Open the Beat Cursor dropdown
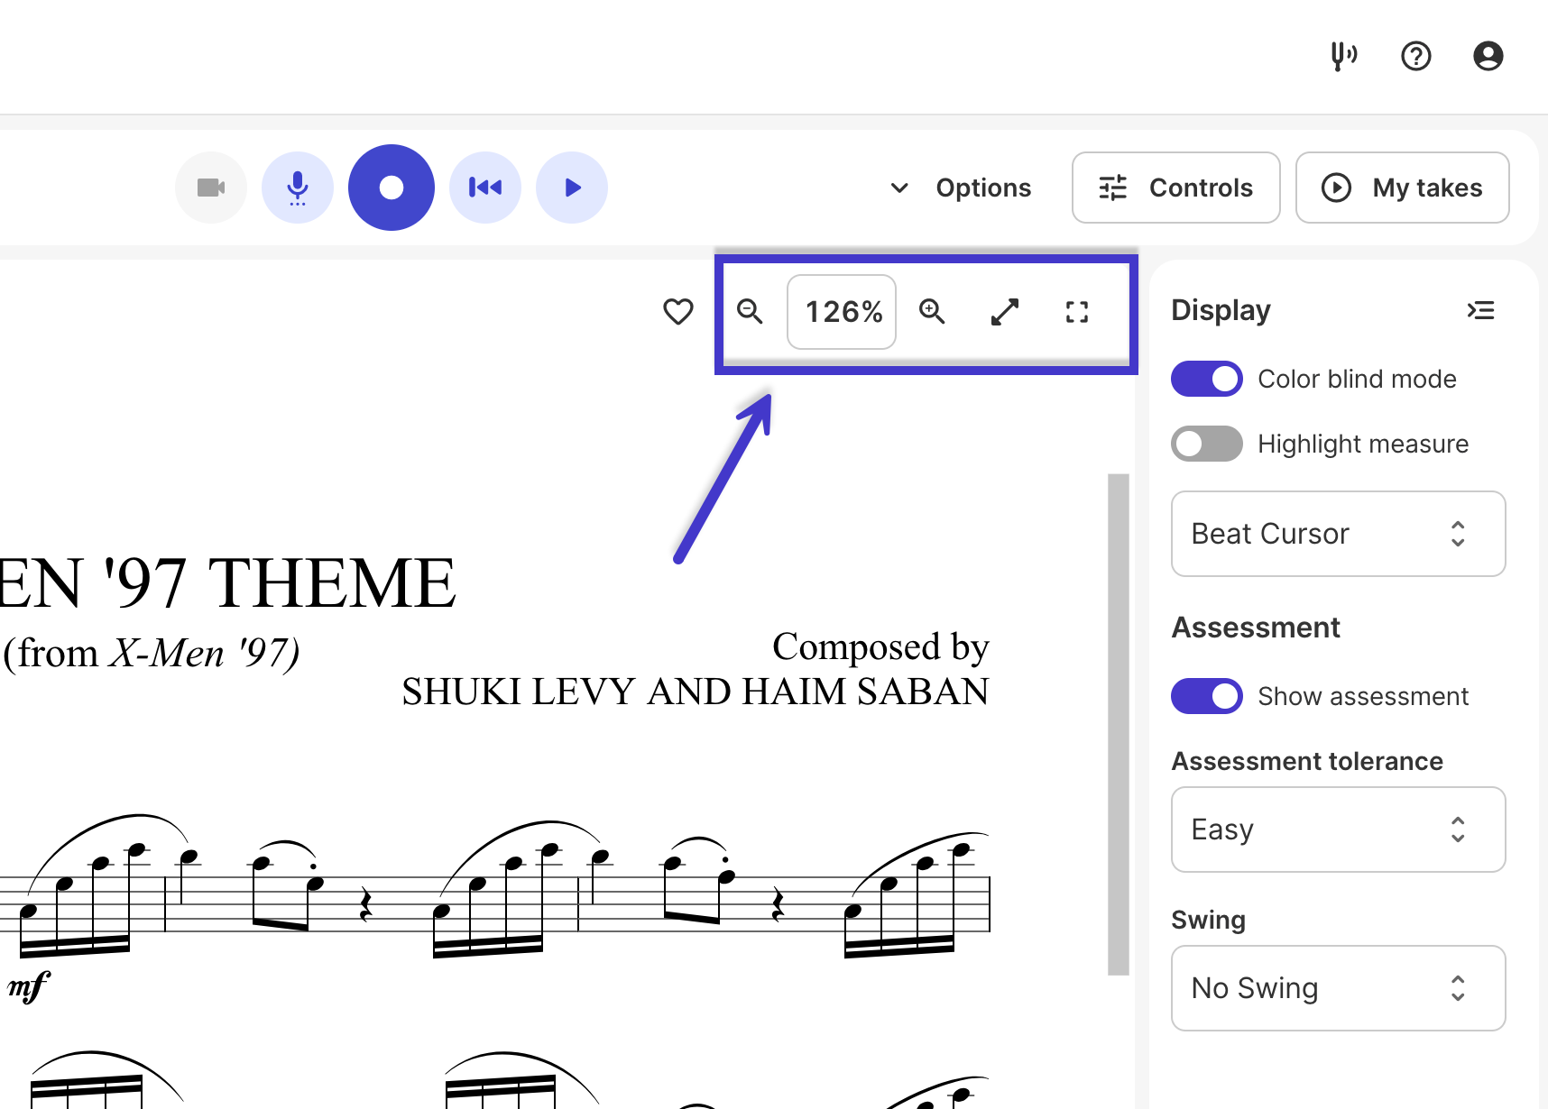The width and height of the screenshot is (1548, 1109). 1339,534
